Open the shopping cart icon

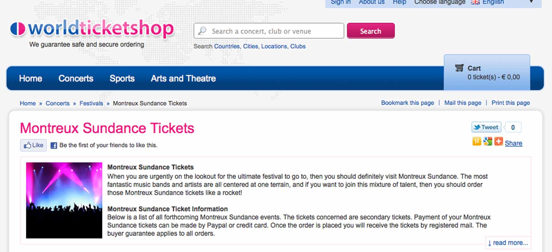[x=459, y=68]
